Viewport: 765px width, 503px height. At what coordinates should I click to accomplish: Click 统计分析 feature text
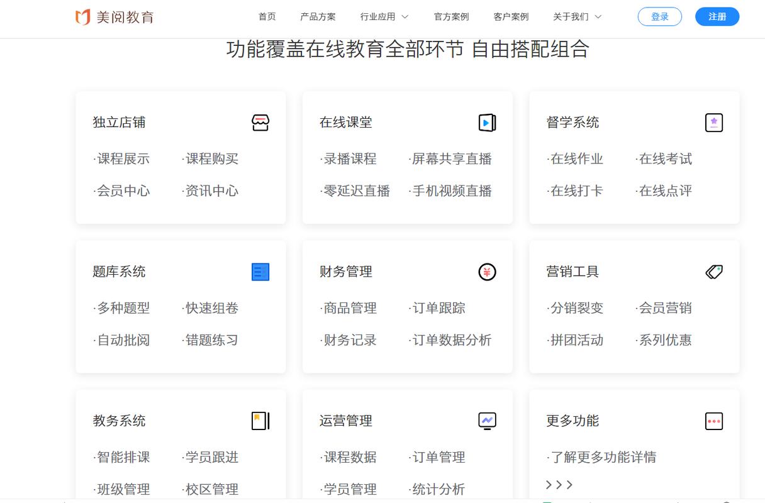pyautogui.click(x=437, y=489)
